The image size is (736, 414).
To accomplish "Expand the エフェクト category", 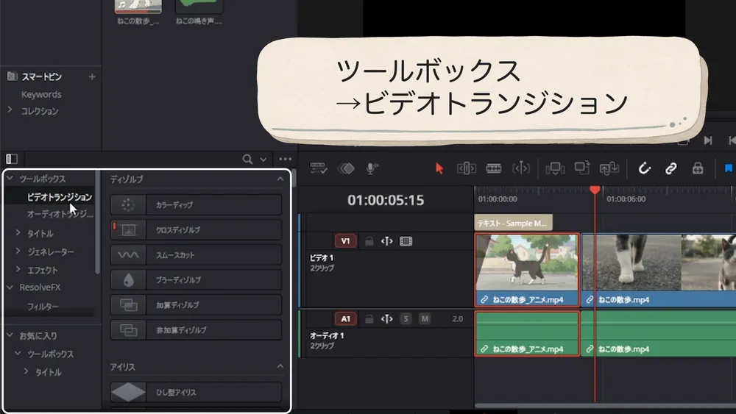I will (18, 269).
